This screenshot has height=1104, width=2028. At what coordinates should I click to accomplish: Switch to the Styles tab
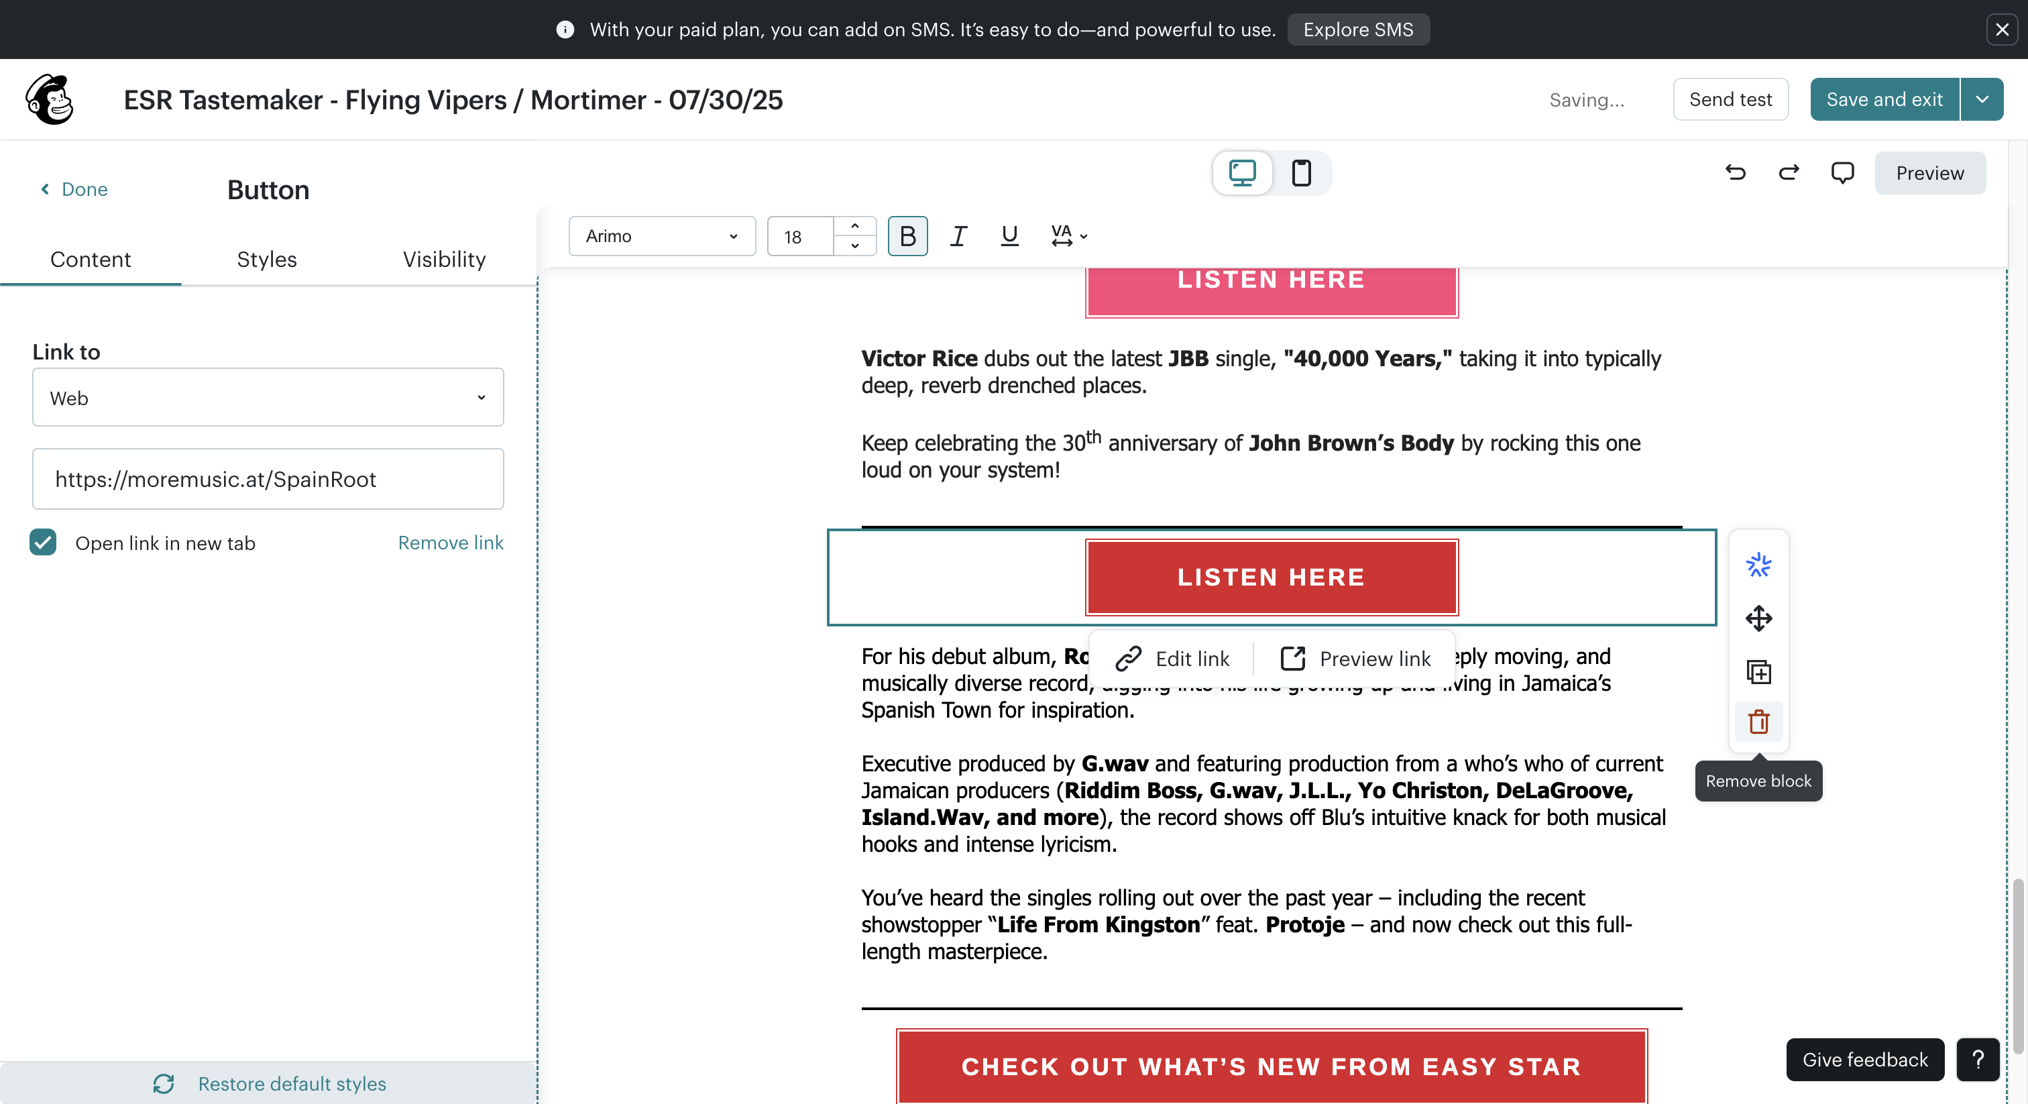(267, 259)
